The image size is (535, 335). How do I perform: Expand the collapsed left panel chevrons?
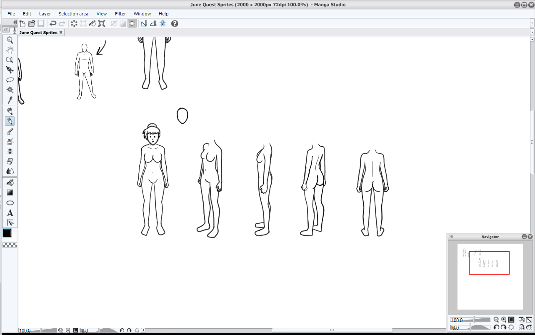click(x=15, y=22)
